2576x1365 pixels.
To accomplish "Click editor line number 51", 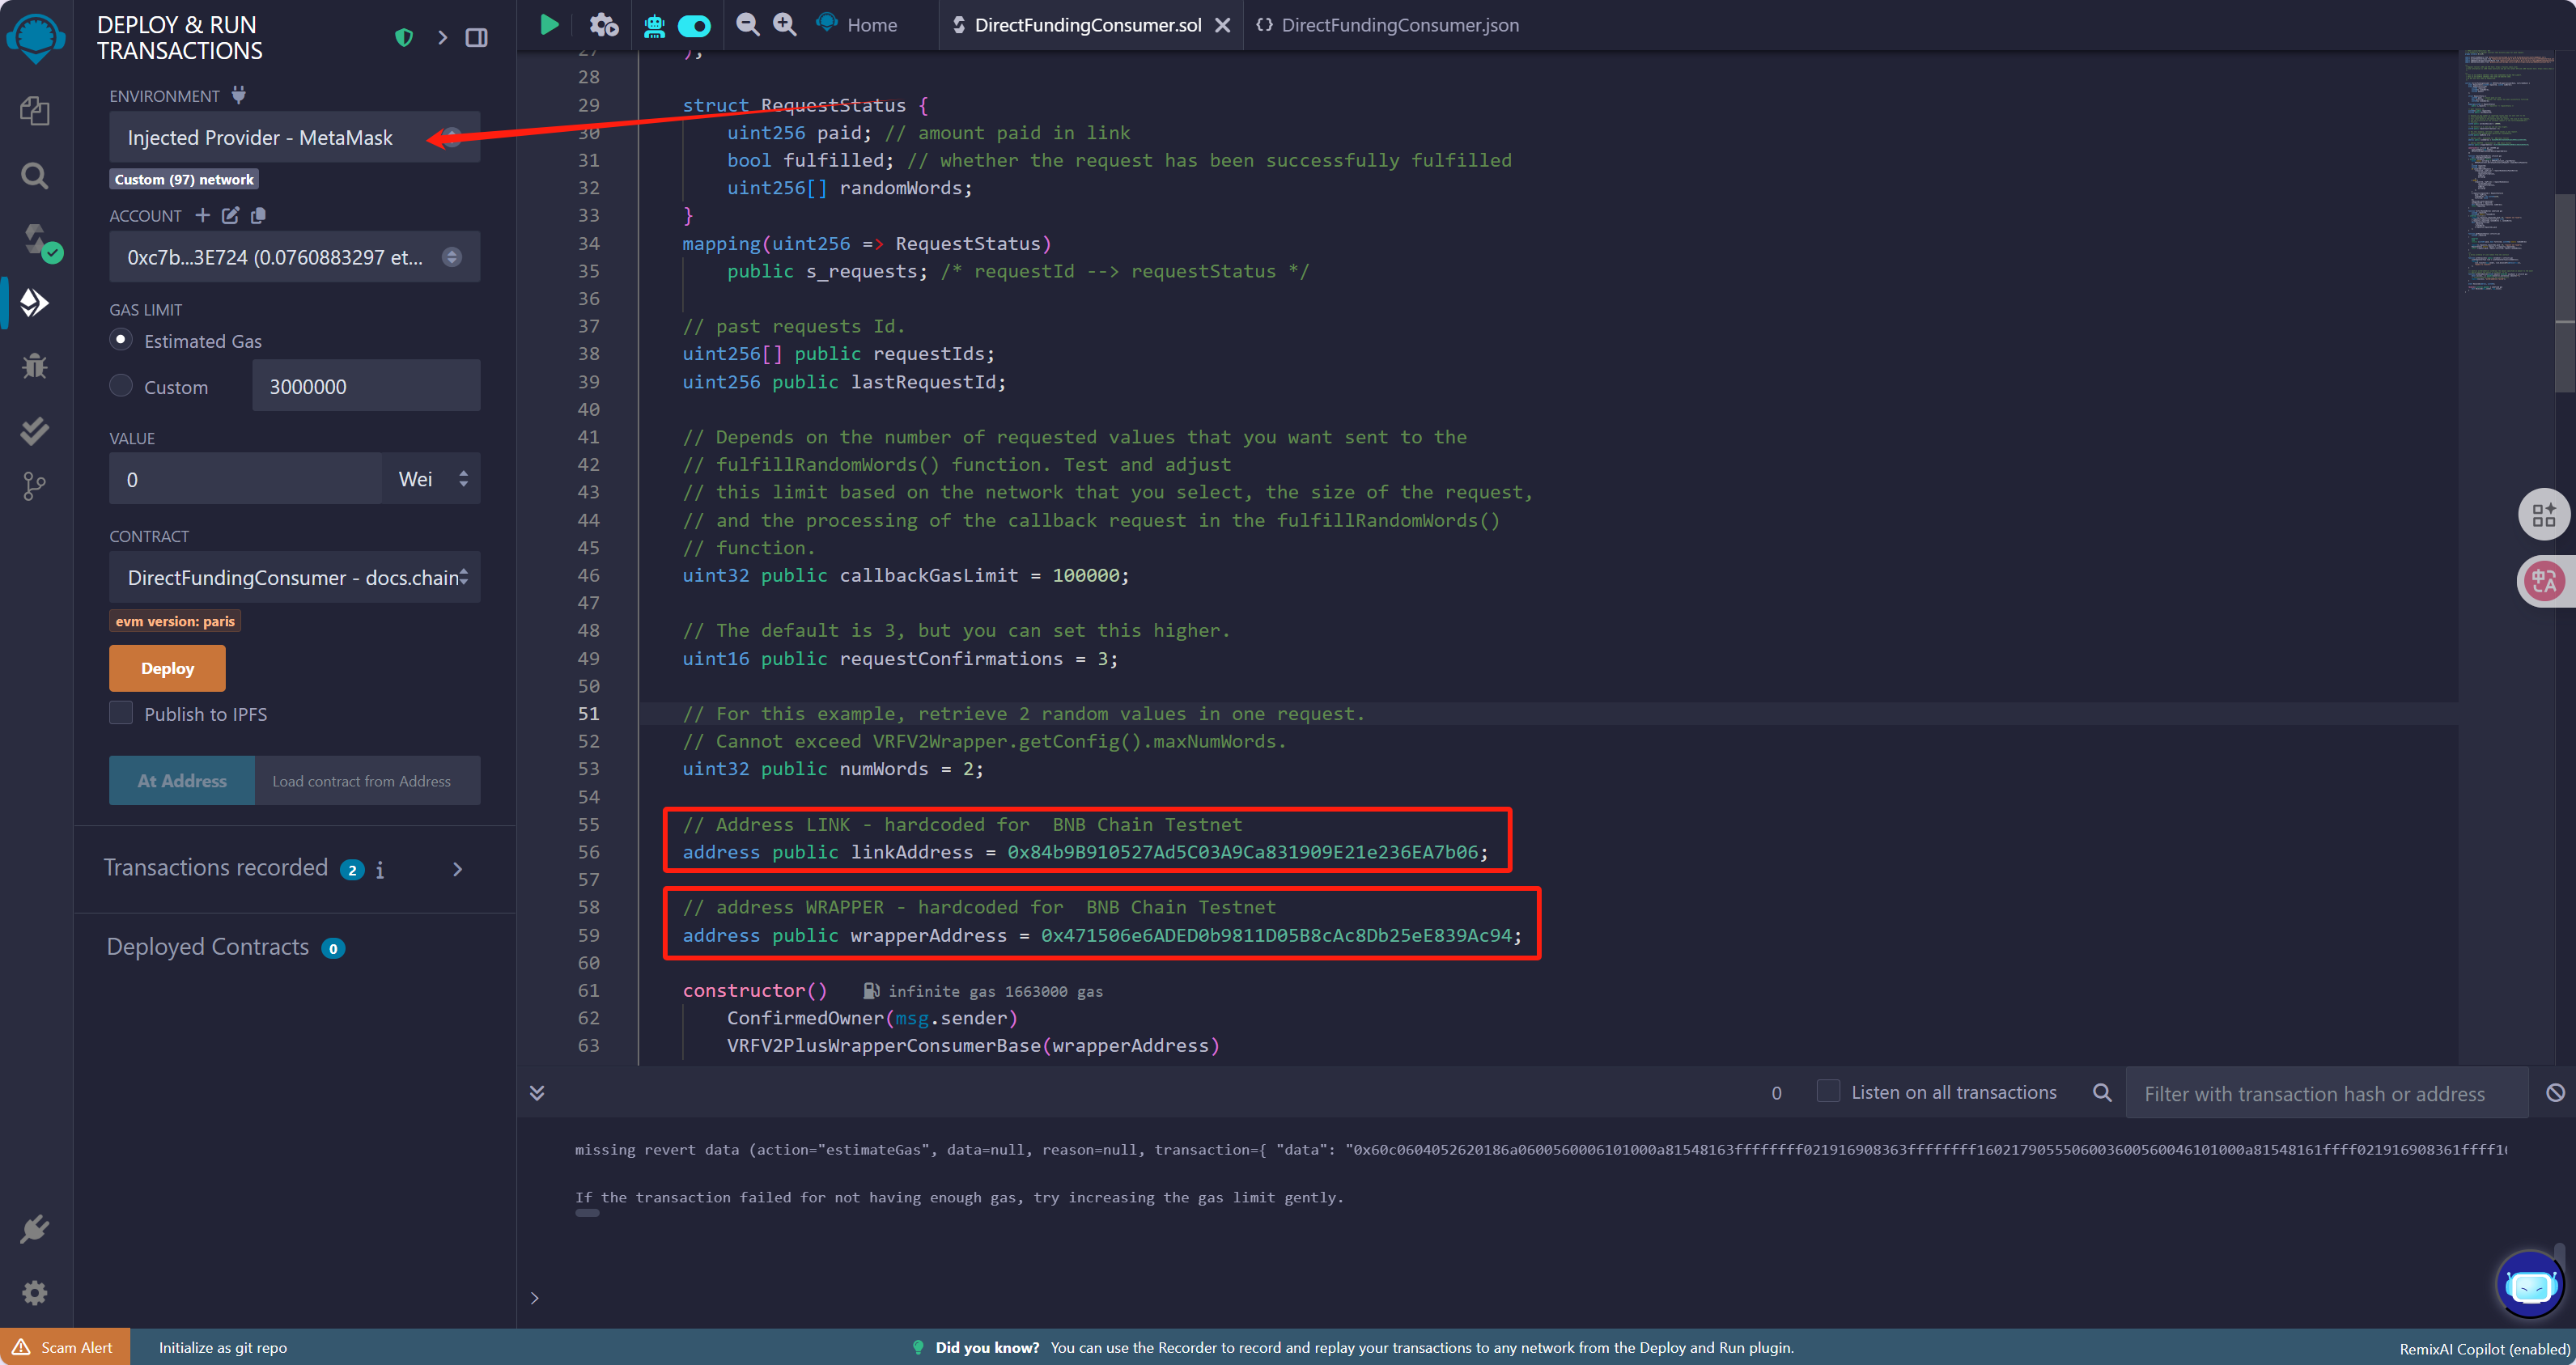I will [x=588, y=713].
